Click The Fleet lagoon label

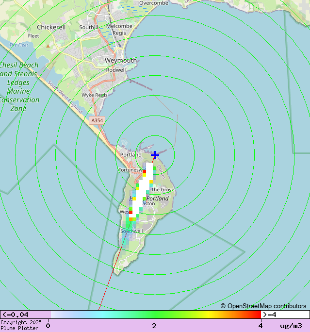tap(18, 45)
